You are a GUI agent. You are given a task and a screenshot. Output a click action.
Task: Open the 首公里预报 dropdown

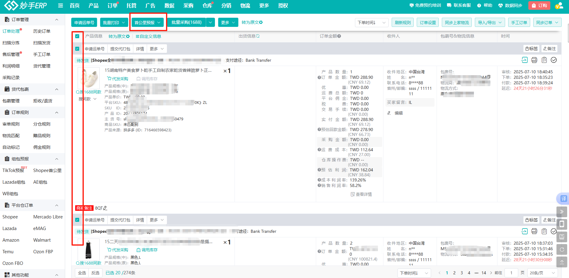tap(148, 22)
